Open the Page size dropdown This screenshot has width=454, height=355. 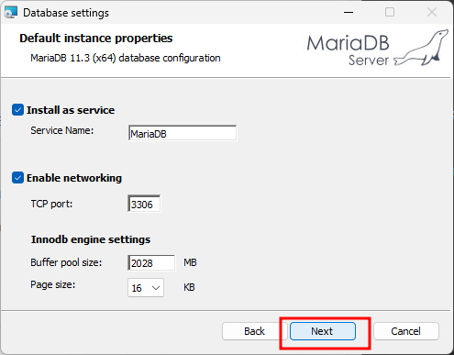coord(146,287)
